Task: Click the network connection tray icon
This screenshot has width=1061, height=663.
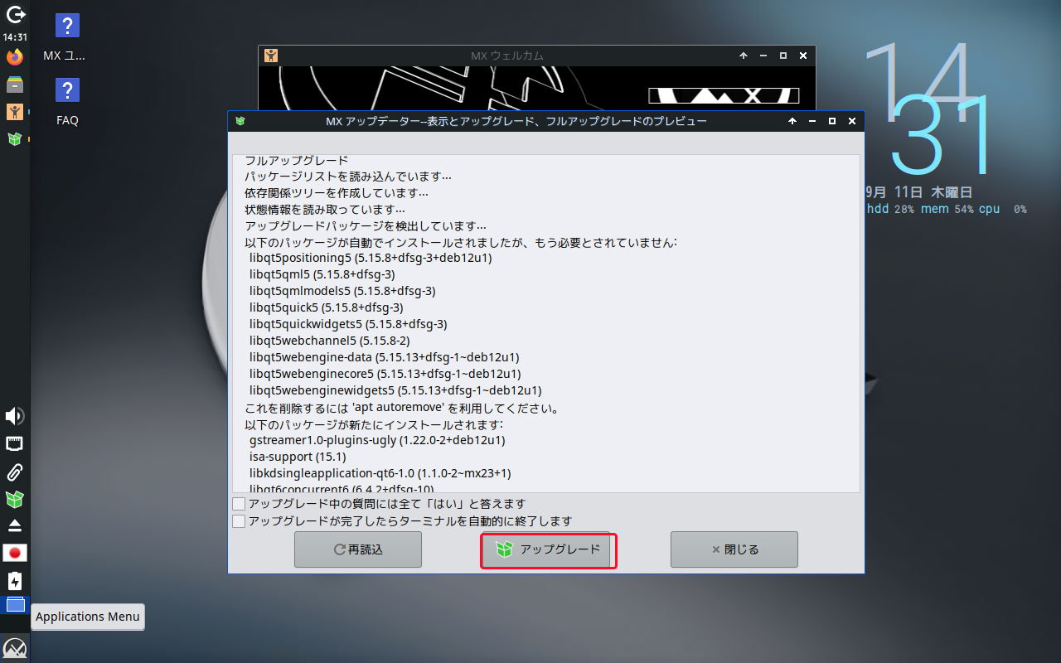Action: [15, 444]
